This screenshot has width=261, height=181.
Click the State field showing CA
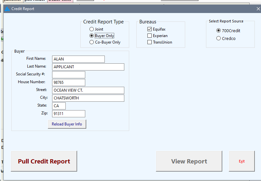(x=59, y=106)
